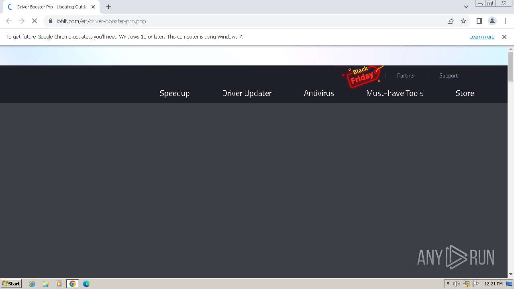Toggle the Chrome side panel
This screenshot has height=289, width=514.
tap(479, 21)
